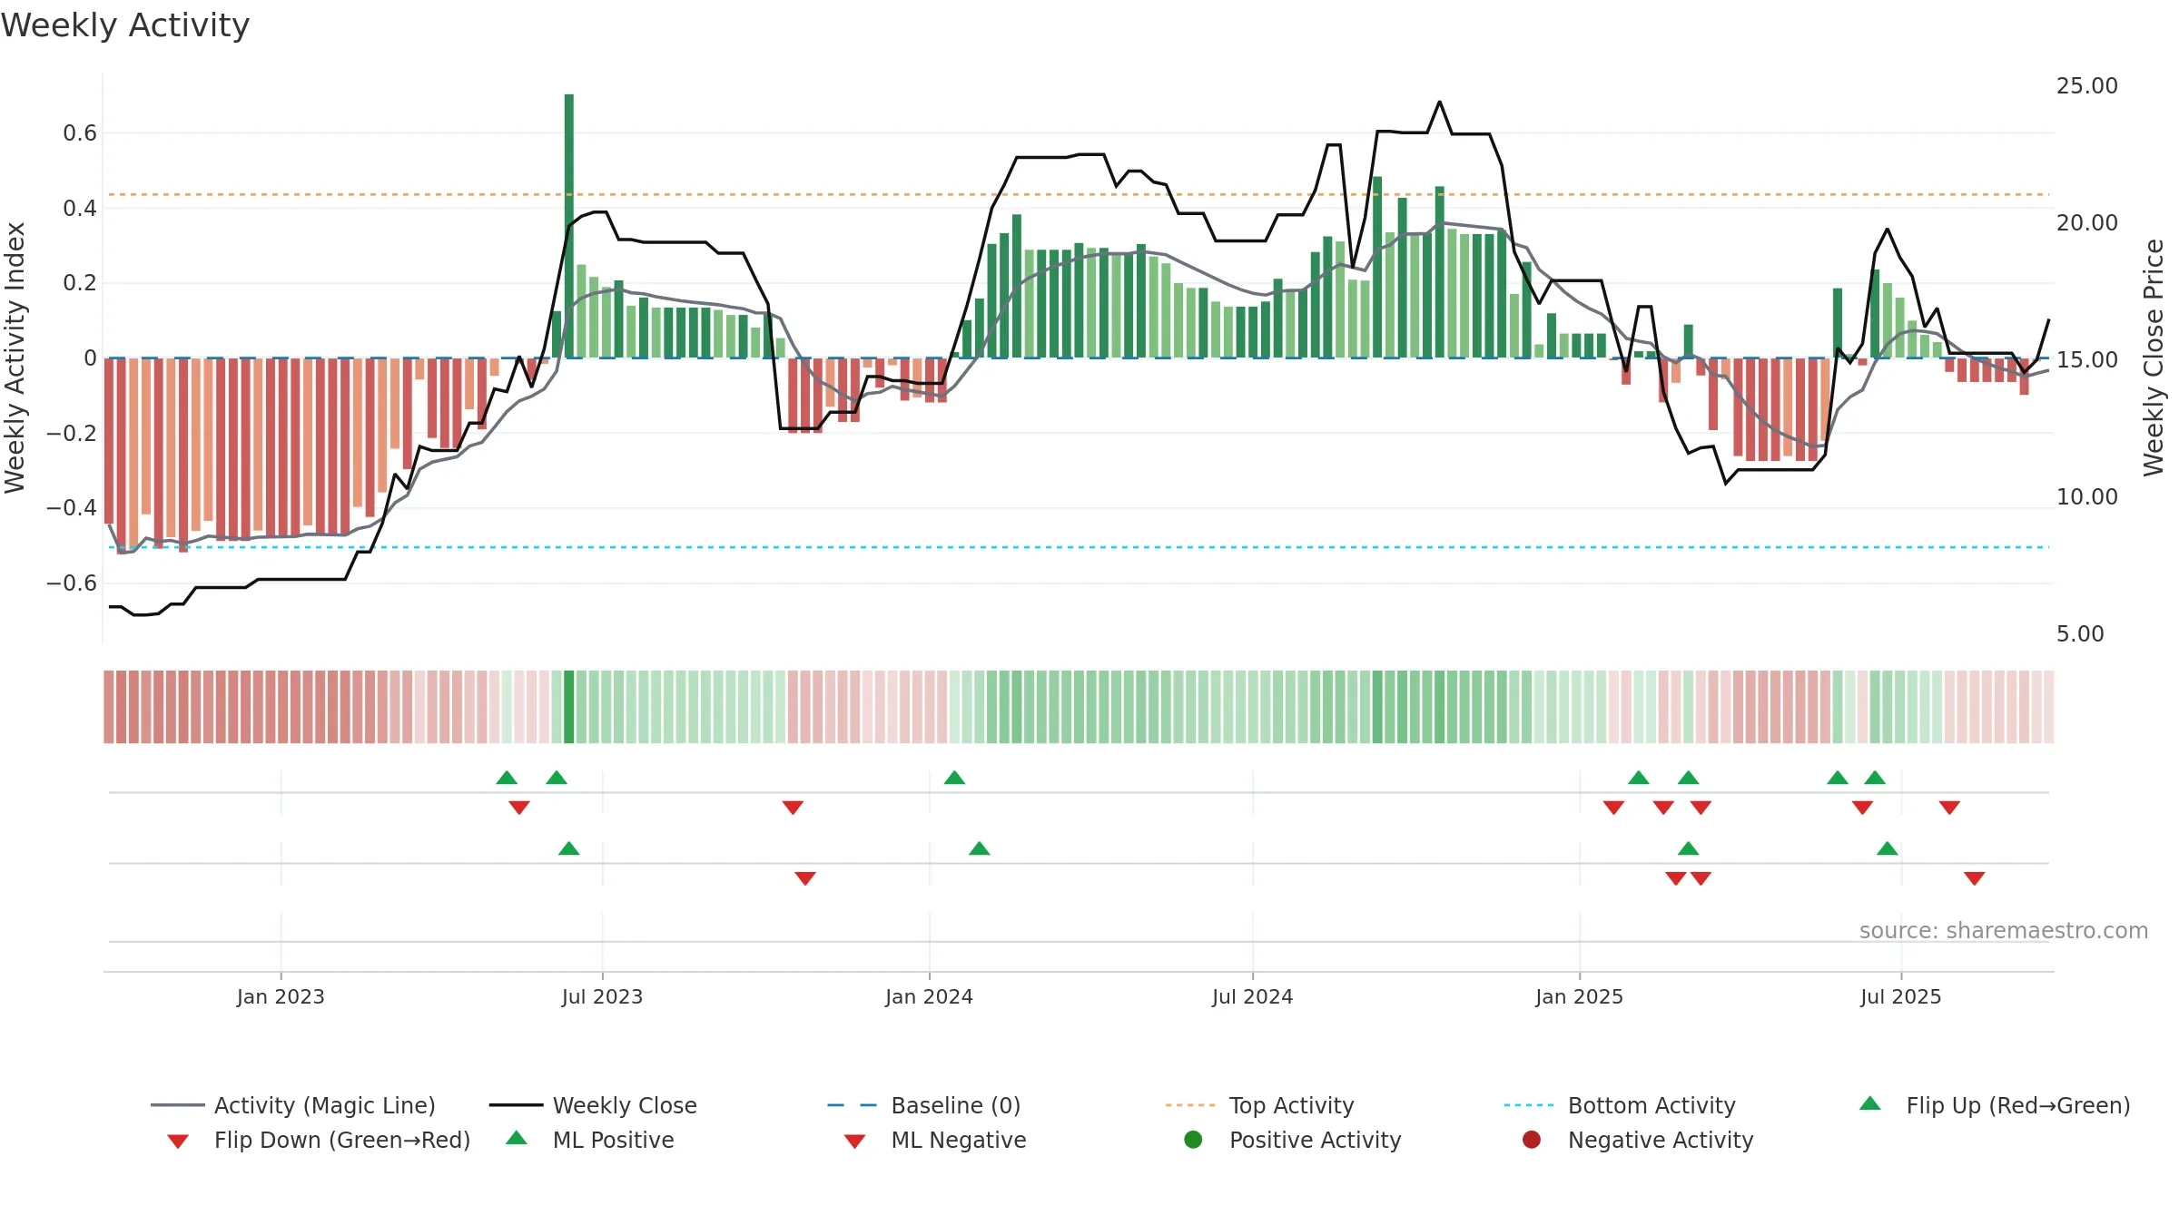Click the Jul 2025 x-axis label
This screenshot has width=2179, height=1225.
click(1900, 996)
